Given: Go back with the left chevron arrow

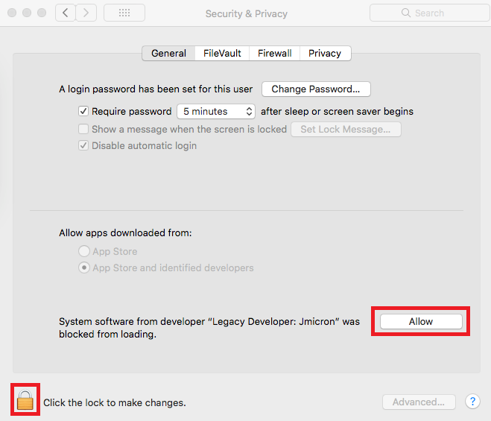Looking at the screenshot, I should pyautogui.click(x=66, y=13).
